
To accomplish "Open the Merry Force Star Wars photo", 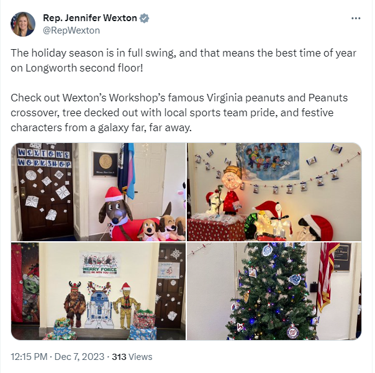I will click(98, 291).
